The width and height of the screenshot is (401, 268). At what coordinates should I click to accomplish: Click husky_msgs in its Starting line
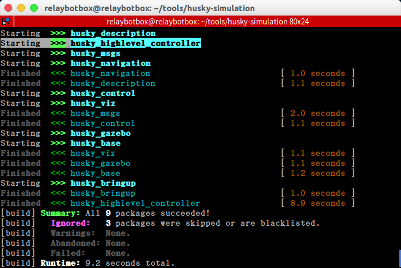(x=96, y=53)
